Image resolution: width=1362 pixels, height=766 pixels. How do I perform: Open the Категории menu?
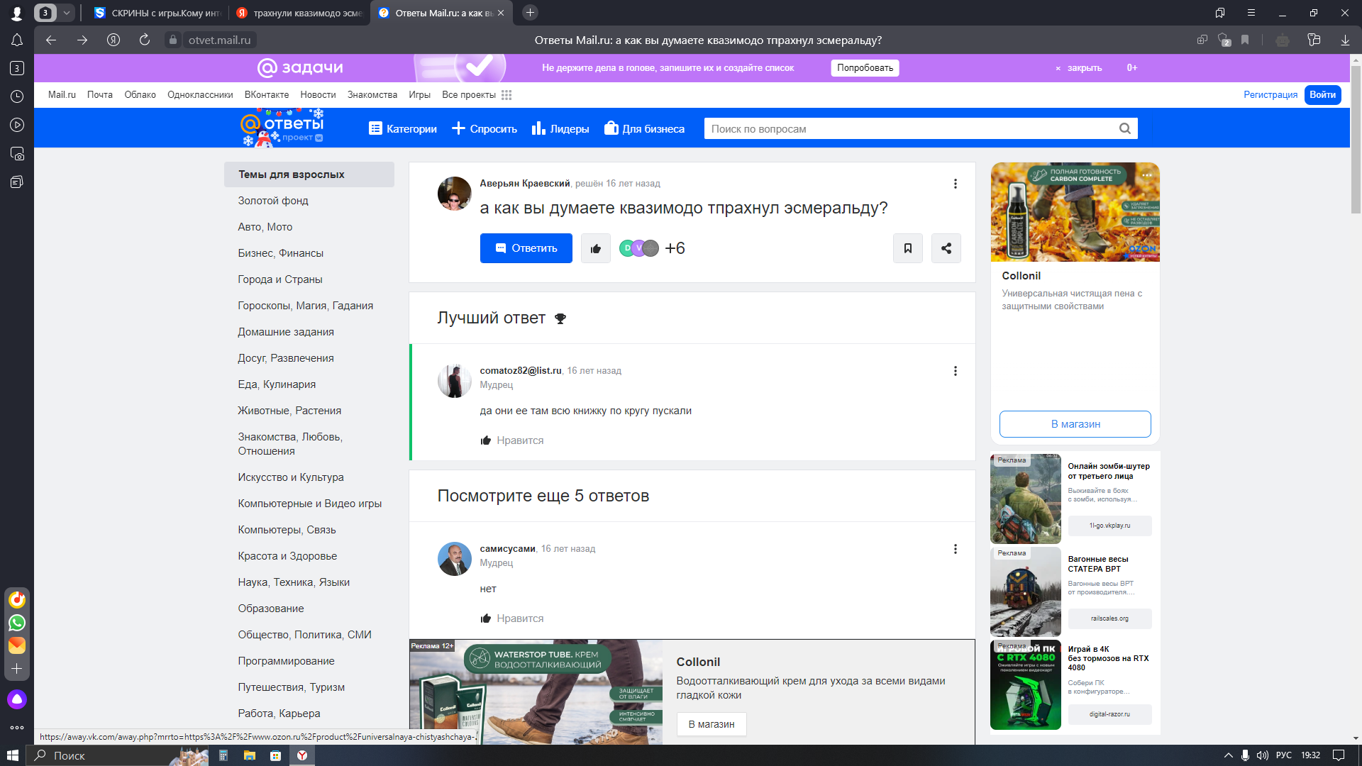(402, 128)
